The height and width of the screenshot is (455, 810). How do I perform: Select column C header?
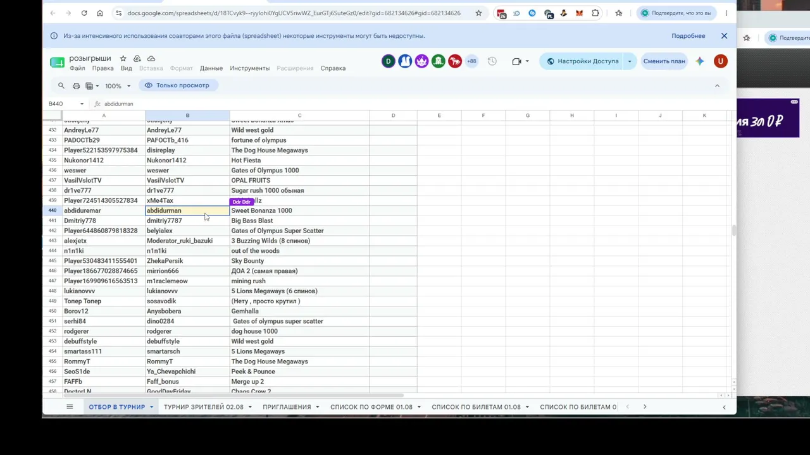pos(299,116)
